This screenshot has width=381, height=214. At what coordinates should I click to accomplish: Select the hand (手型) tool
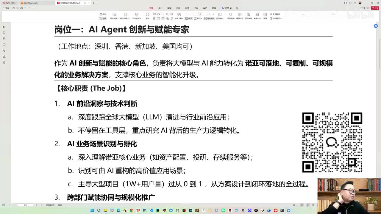pyautogui.click(x=103, y=14)
